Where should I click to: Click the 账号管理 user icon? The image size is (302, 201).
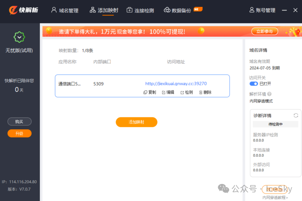252,10
